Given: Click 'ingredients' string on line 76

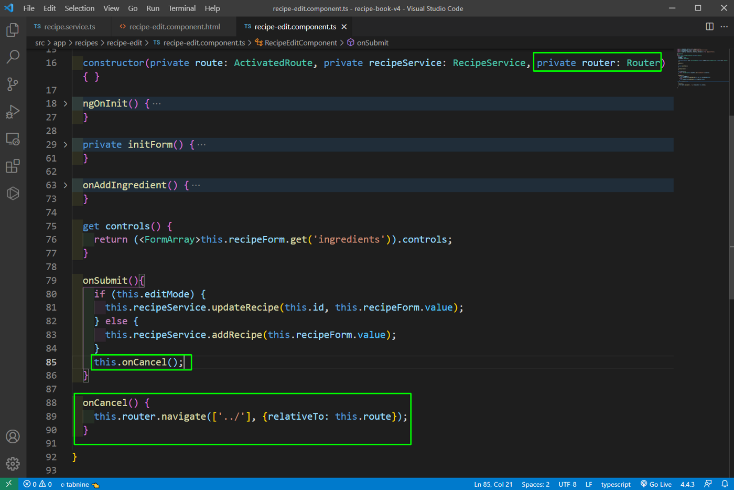Looking at the screenshot, I should point(349,239).
